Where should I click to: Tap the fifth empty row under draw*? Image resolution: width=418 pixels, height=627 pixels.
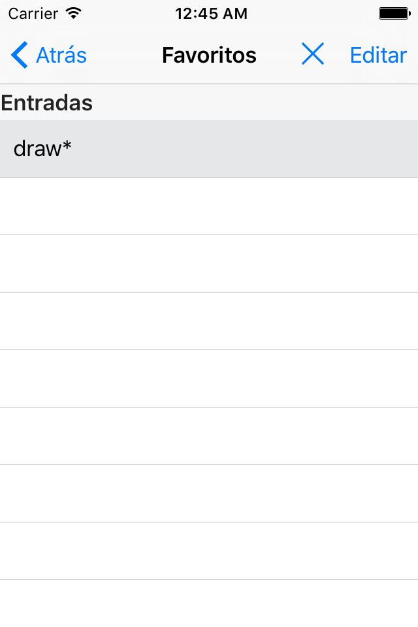coord(209,436)
